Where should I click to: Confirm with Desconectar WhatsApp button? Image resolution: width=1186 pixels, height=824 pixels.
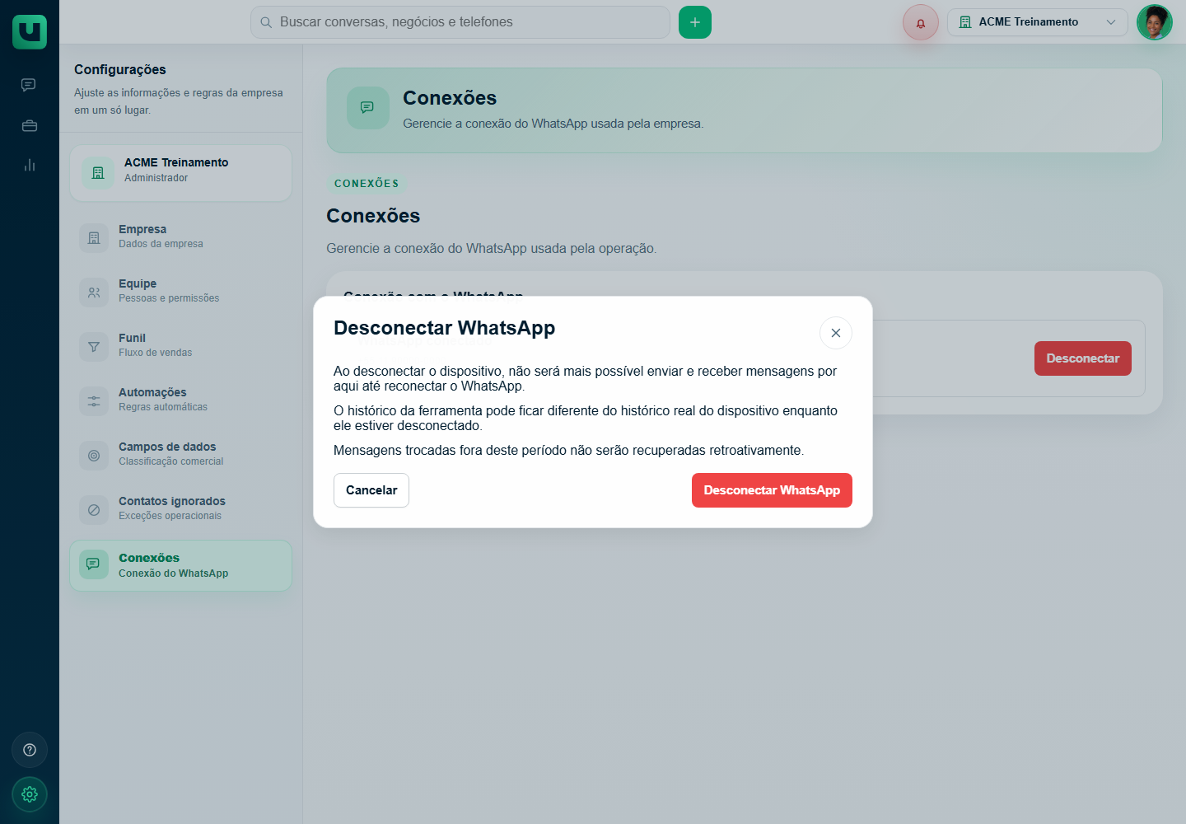772,490
